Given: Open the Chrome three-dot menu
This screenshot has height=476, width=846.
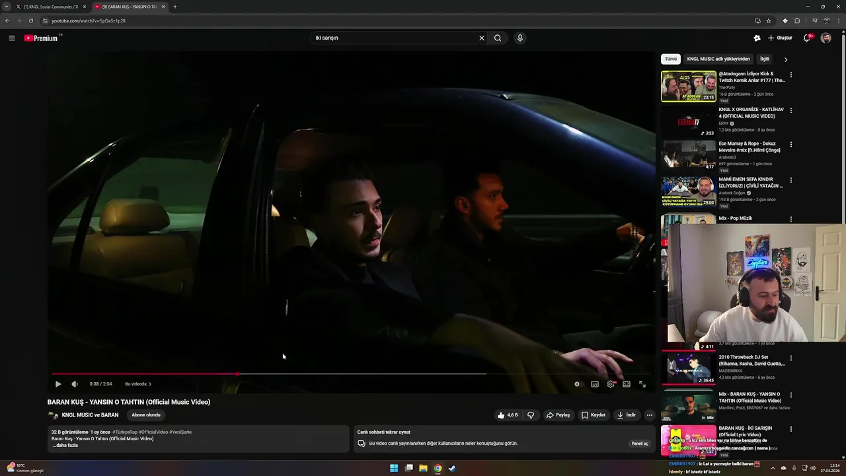Looking at the screenshot, I should point(838,20).
